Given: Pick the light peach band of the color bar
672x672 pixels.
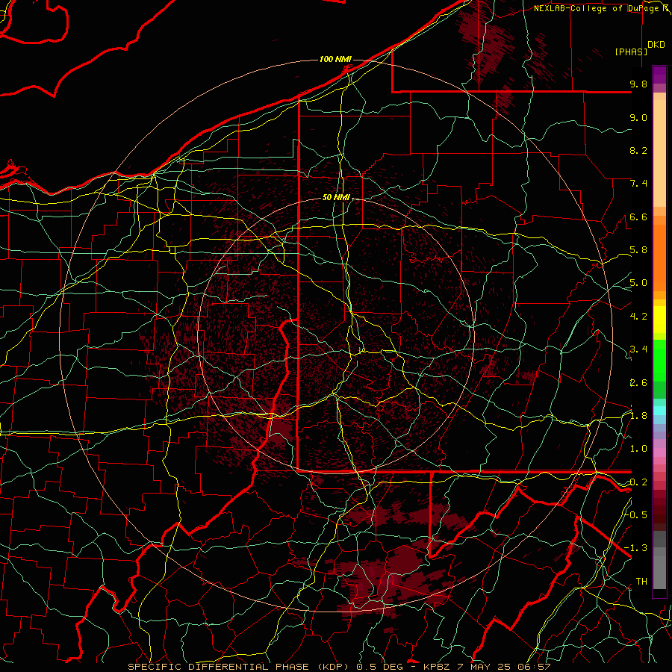Looking at the screenshot, I should click(659, 153).
